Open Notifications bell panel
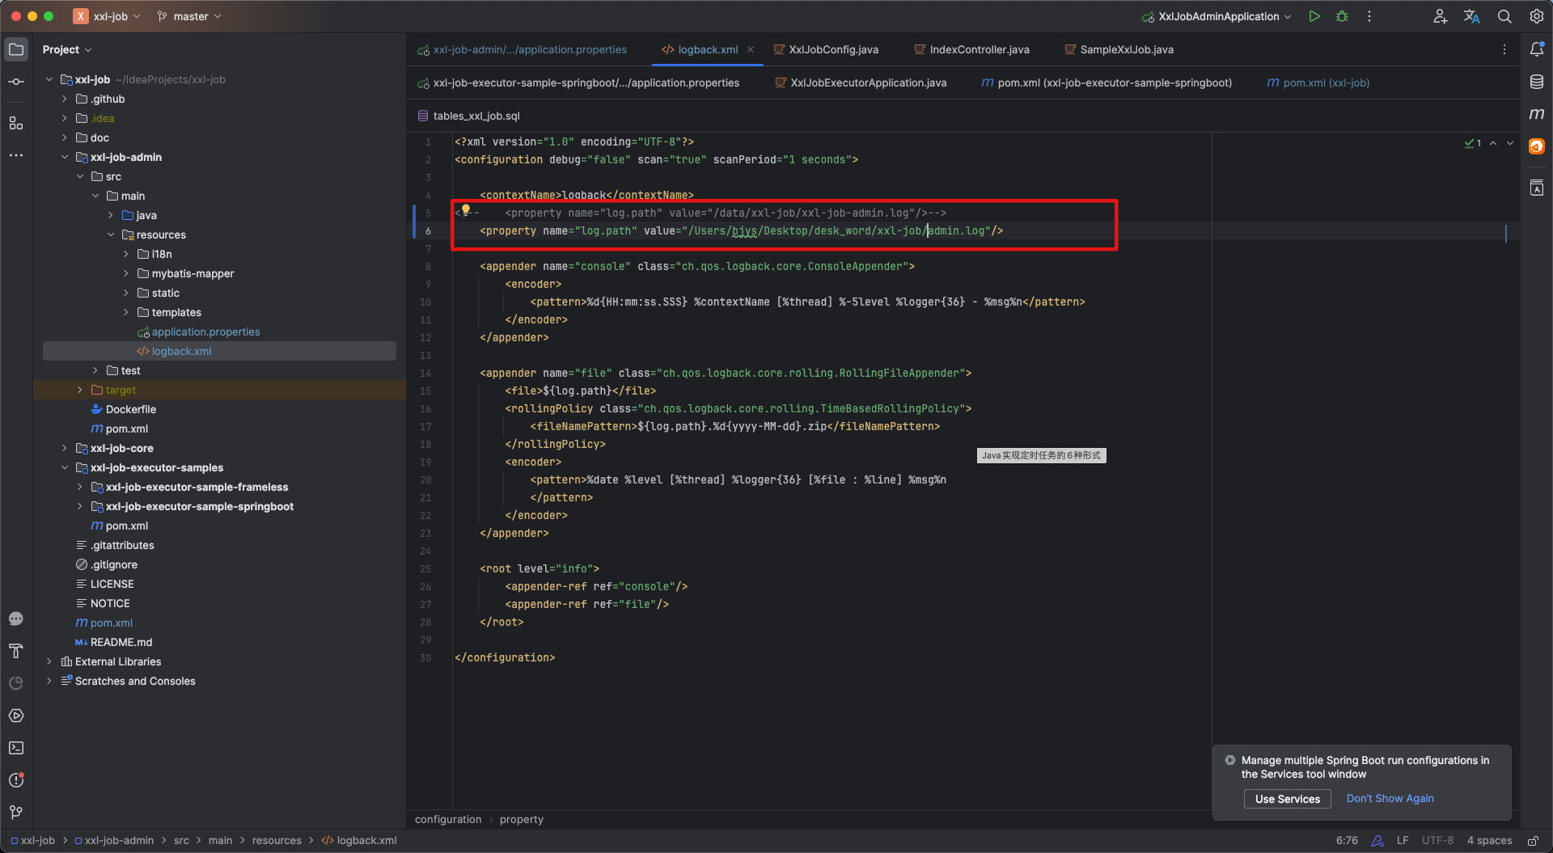Screen dimensions: 1553x853 (x=1537, y=49)
